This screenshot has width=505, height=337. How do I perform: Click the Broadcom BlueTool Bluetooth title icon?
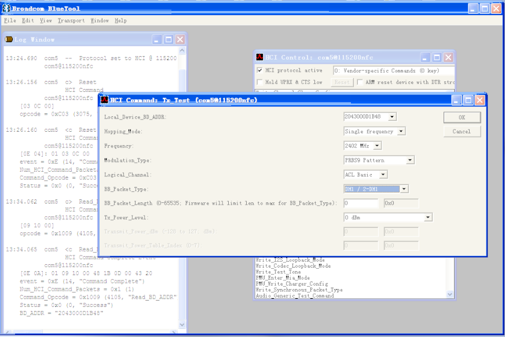click(x=6, y=8)
